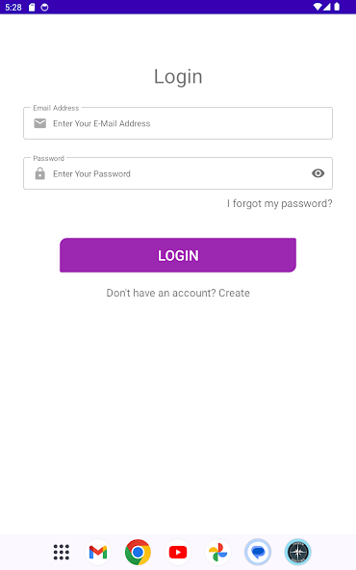Image resolution: width=356 pixels, height=570 pixels.
Task: Toggle password visibility eye icon
Action: tap(318, 173)
